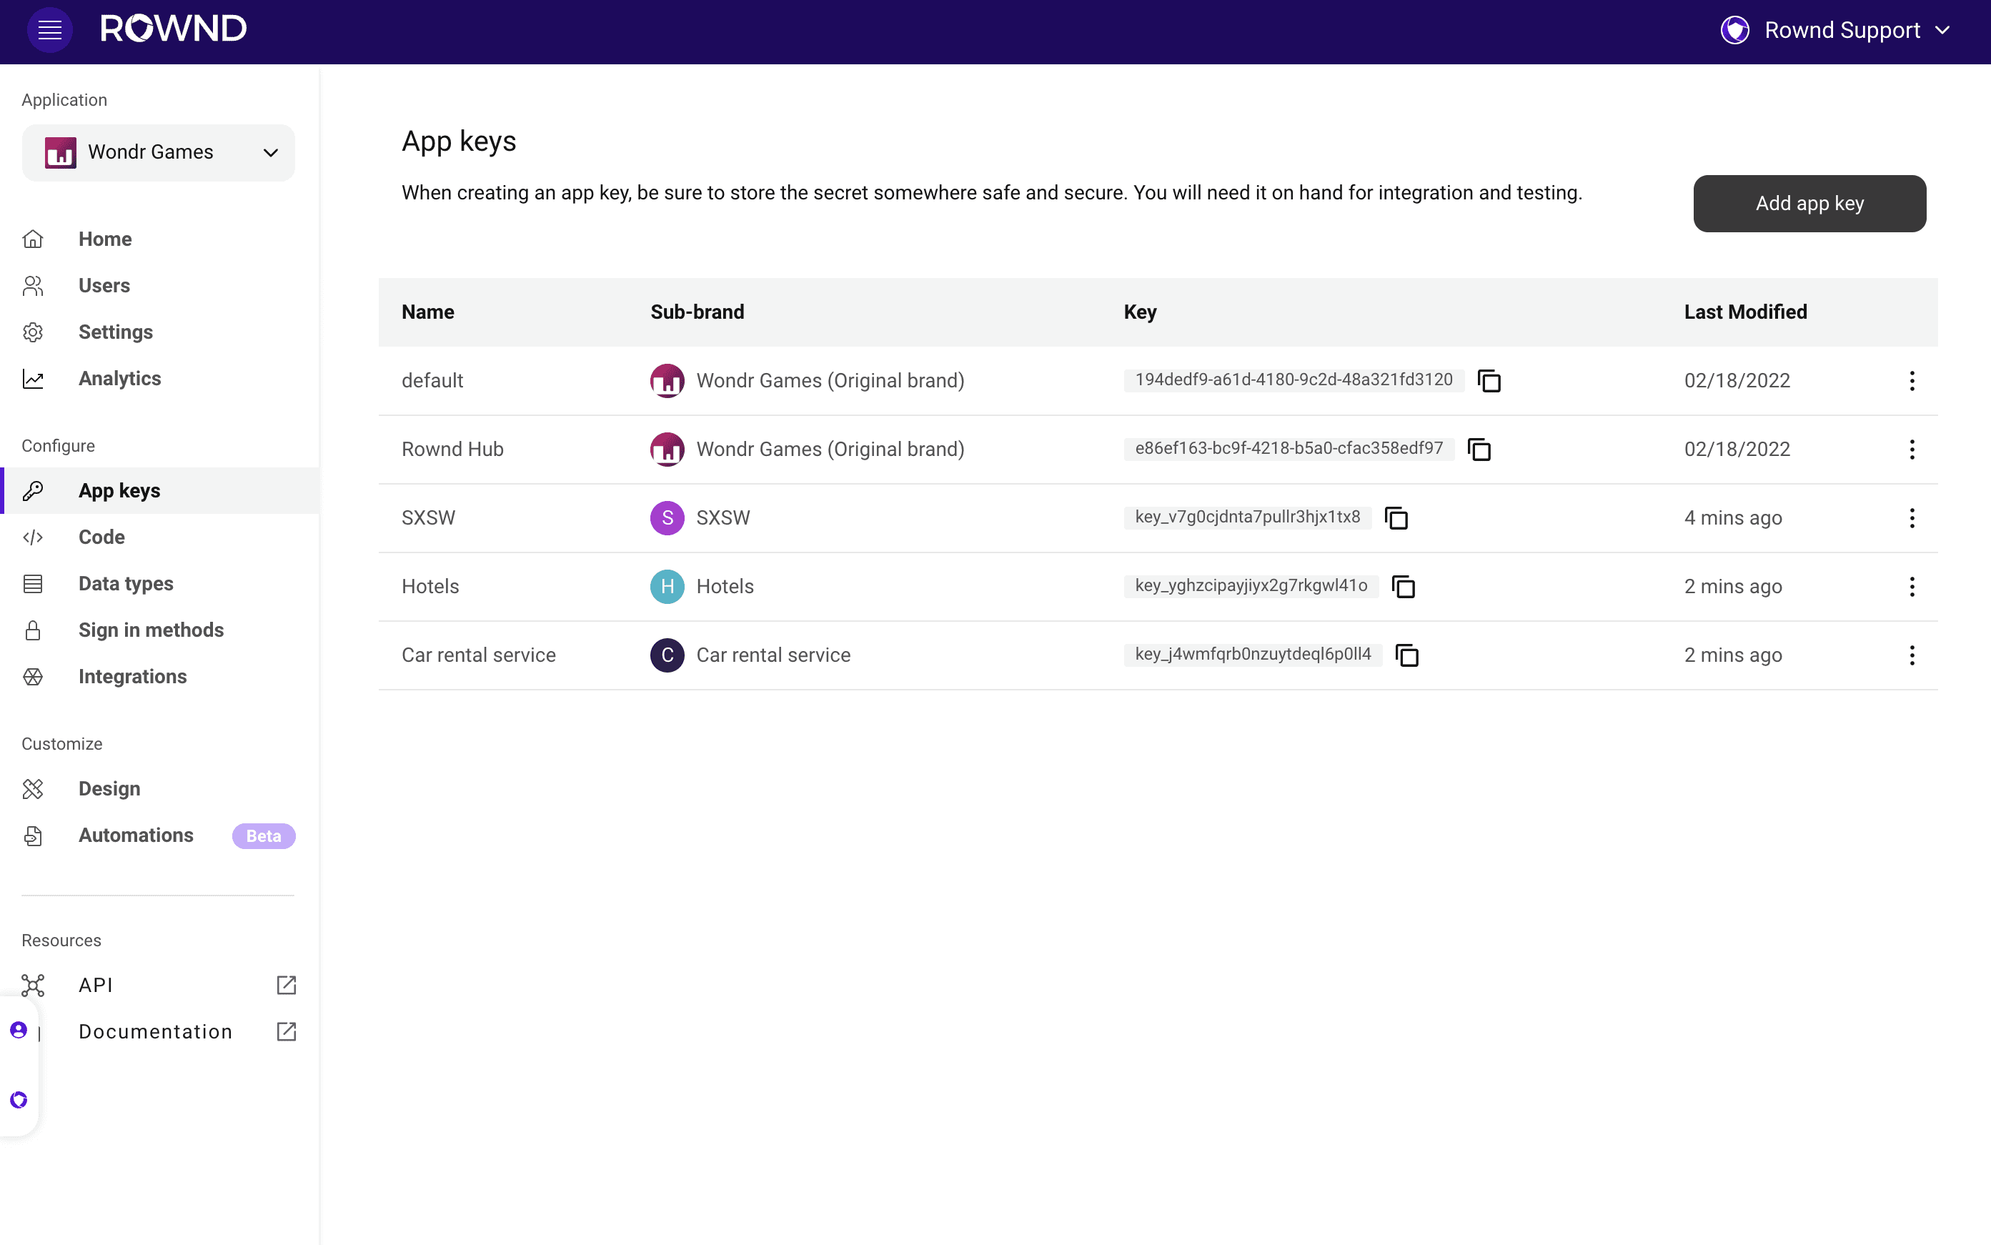The image size is (1991, 1245).
Task: Copy the SXSW key value
Action: tap(1396, 518)
